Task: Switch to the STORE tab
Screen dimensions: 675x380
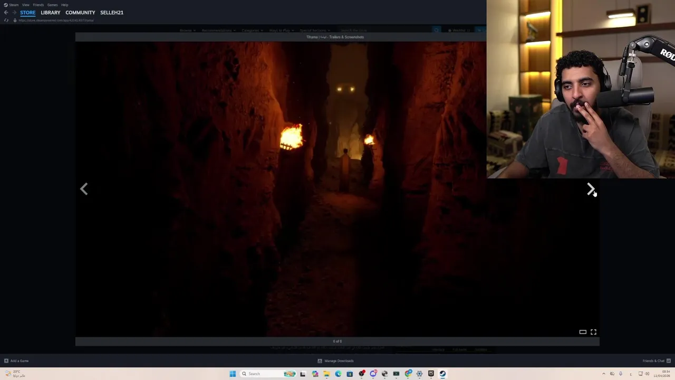Action: pyautogui.click(x=28, y=12)
